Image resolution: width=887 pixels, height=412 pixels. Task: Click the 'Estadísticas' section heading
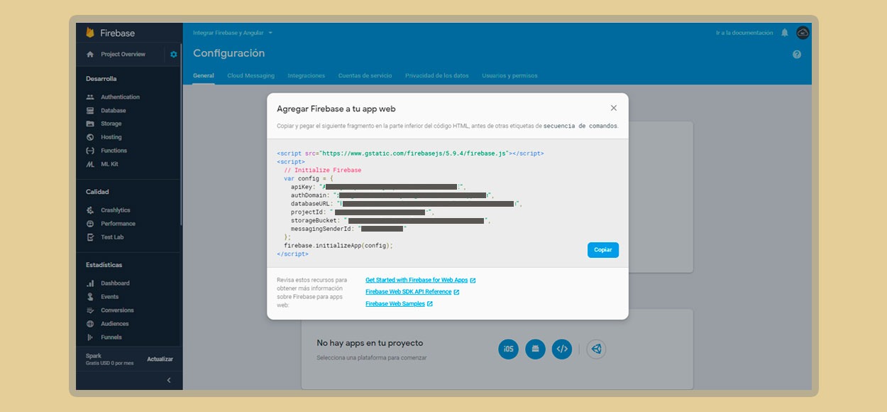(104, 265)
